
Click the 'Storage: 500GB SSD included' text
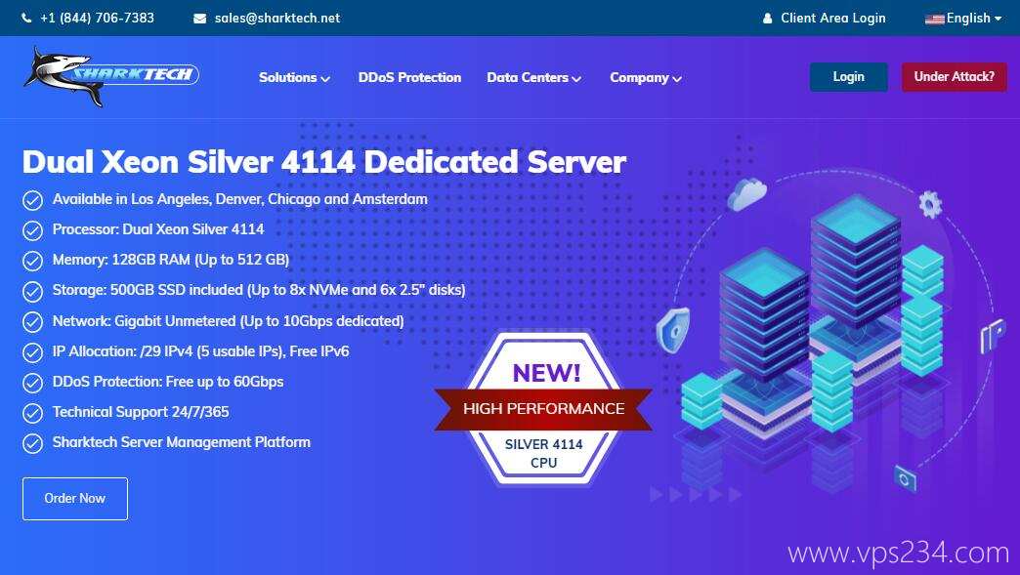click(259, 290)
